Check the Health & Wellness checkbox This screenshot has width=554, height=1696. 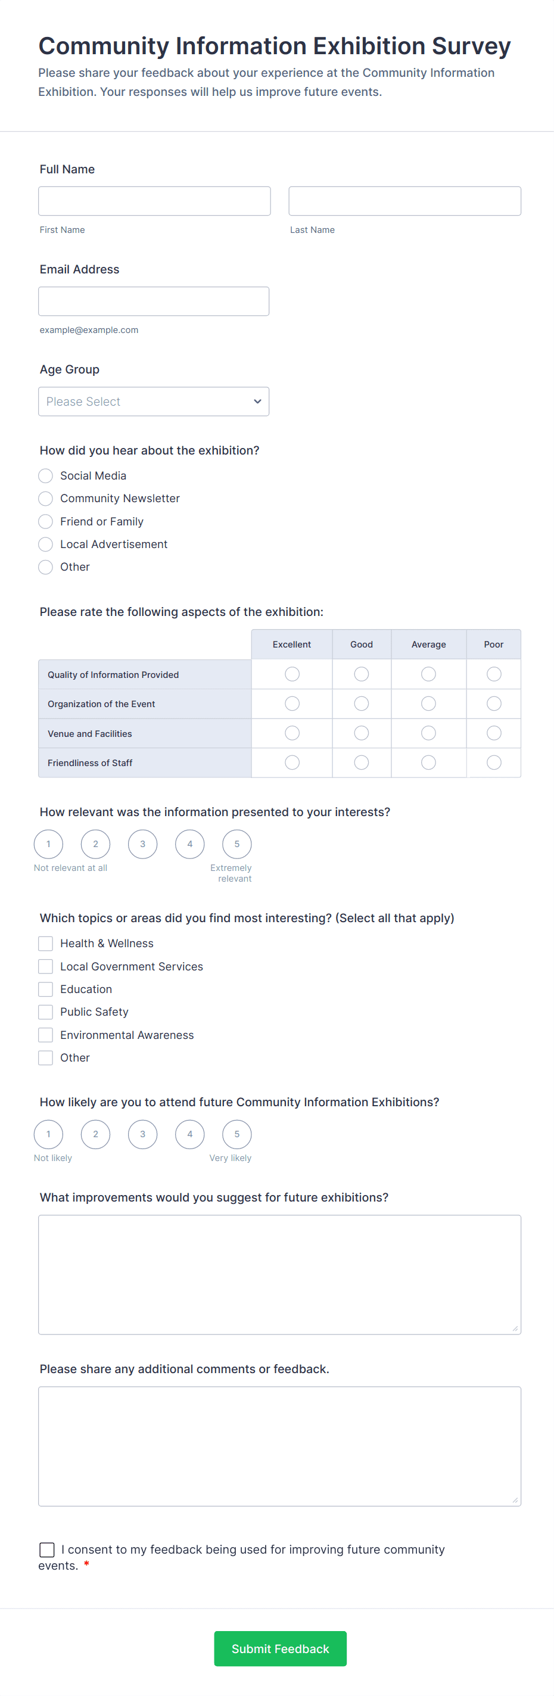point(45,944)
